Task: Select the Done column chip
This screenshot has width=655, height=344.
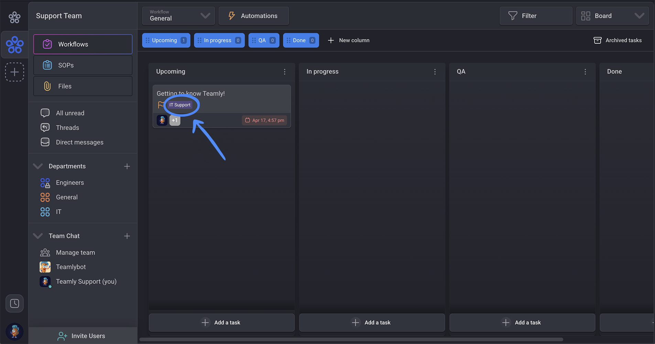Action: (x=301, y=40)
